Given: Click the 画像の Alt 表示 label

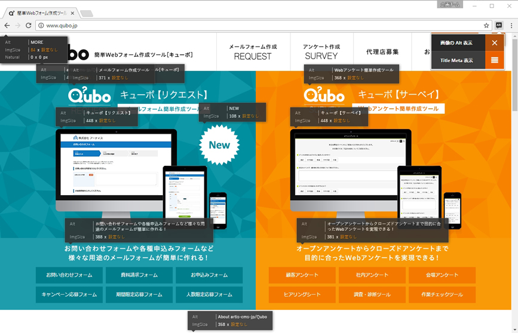Looking at the screenshot, I should (456, 43).
